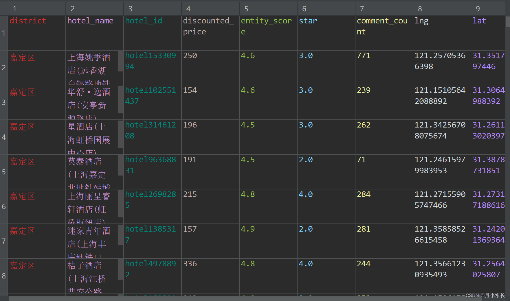Select row number 5 gutter
This screenshot has height=301, width=510.
tap(4, 172)
